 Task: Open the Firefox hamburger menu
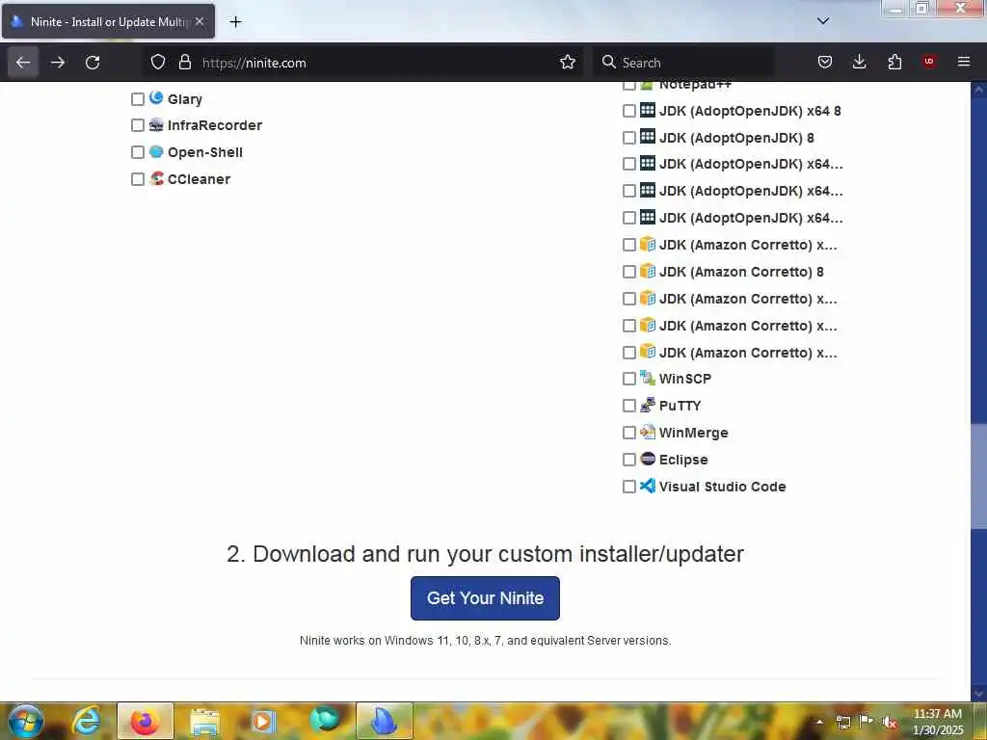point(964,62)
